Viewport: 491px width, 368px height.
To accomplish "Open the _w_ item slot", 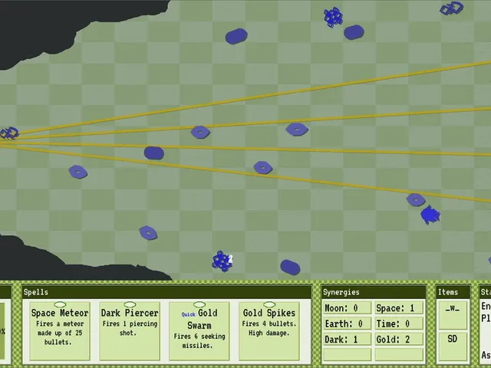I will coord(453,315).
